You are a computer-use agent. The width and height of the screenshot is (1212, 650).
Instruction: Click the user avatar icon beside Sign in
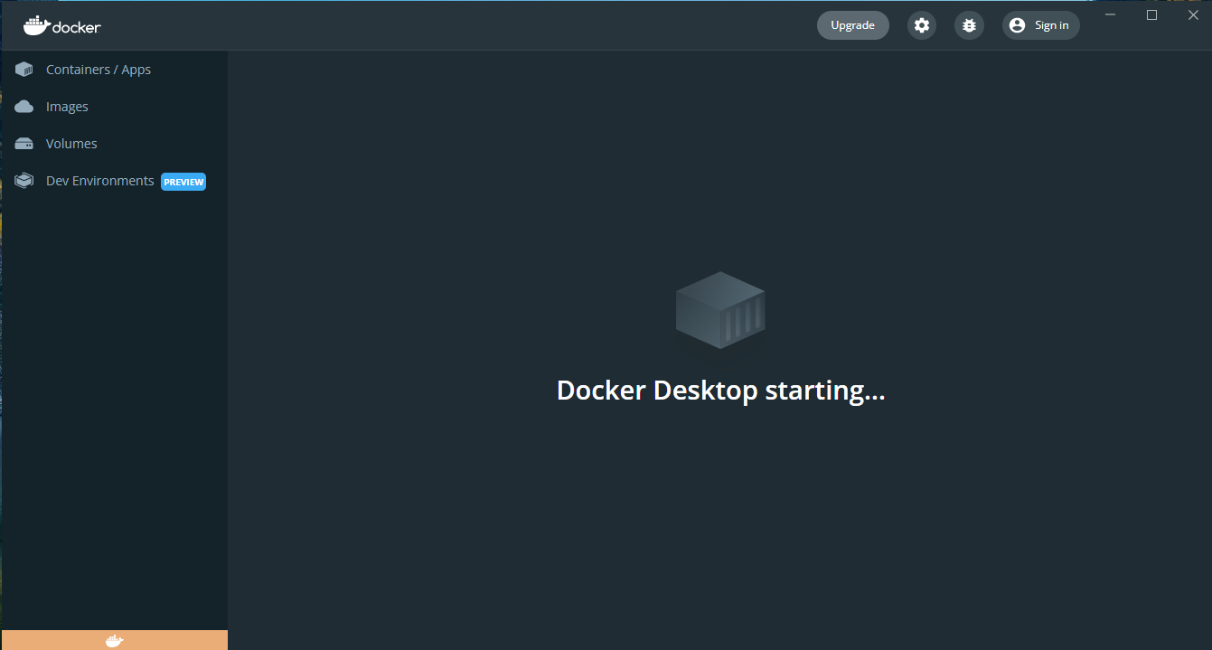[1017, 25]
